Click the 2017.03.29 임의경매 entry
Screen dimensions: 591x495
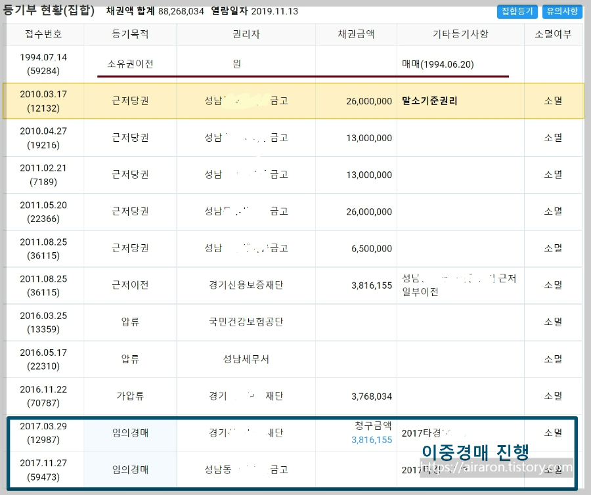[197, 433]
